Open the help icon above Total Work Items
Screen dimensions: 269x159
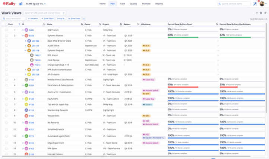(261, 13)
